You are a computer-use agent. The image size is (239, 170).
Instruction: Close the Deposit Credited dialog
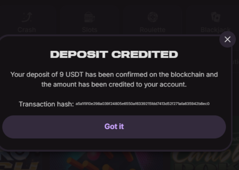click(227, 40)
